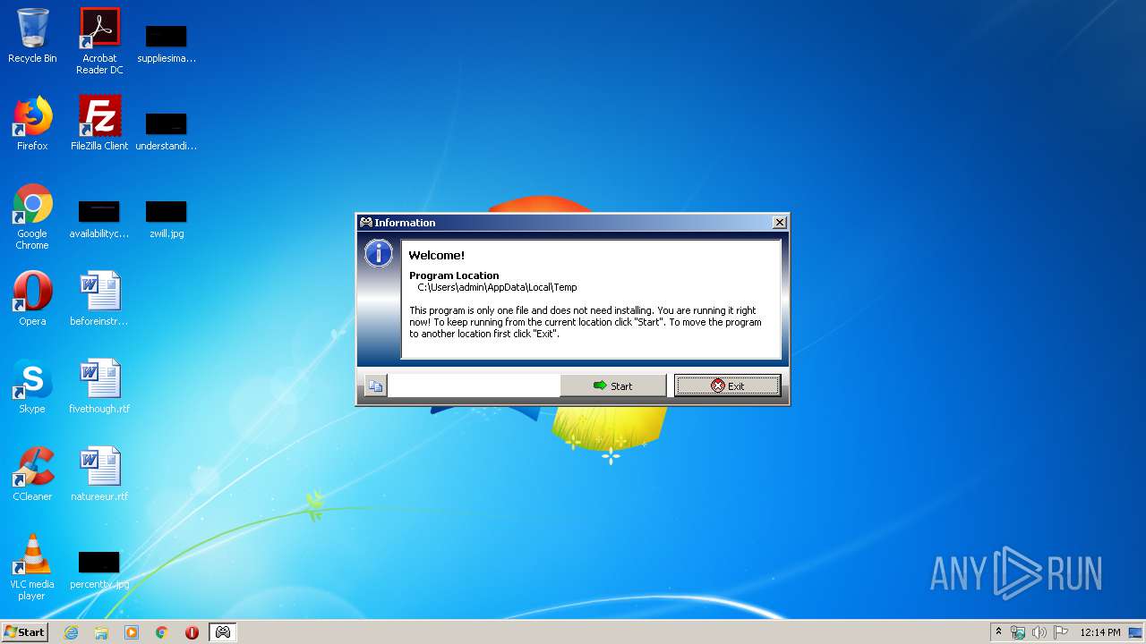Click the blue info icon in dialog

[379, 254]
